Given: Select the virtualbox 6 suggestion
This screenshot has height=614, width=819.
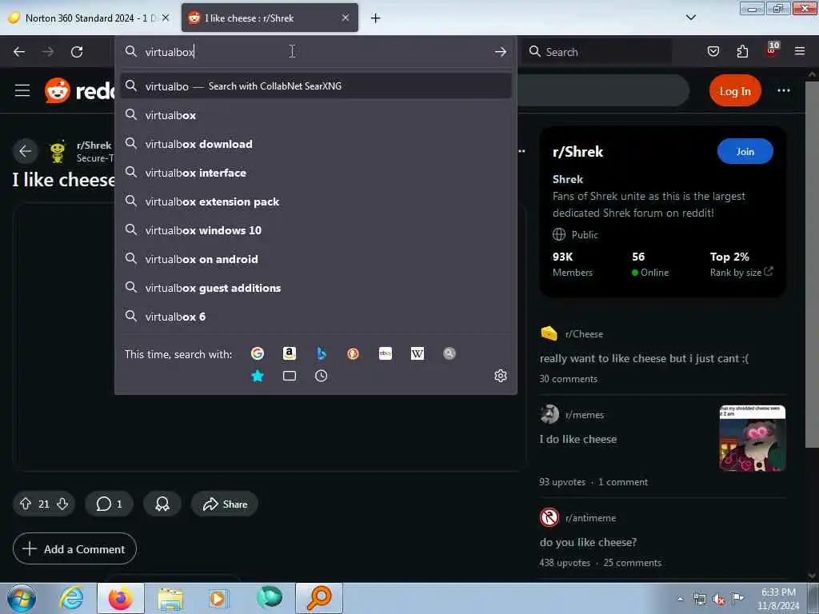Looking at the screenshot, I should tap(316, 317).
